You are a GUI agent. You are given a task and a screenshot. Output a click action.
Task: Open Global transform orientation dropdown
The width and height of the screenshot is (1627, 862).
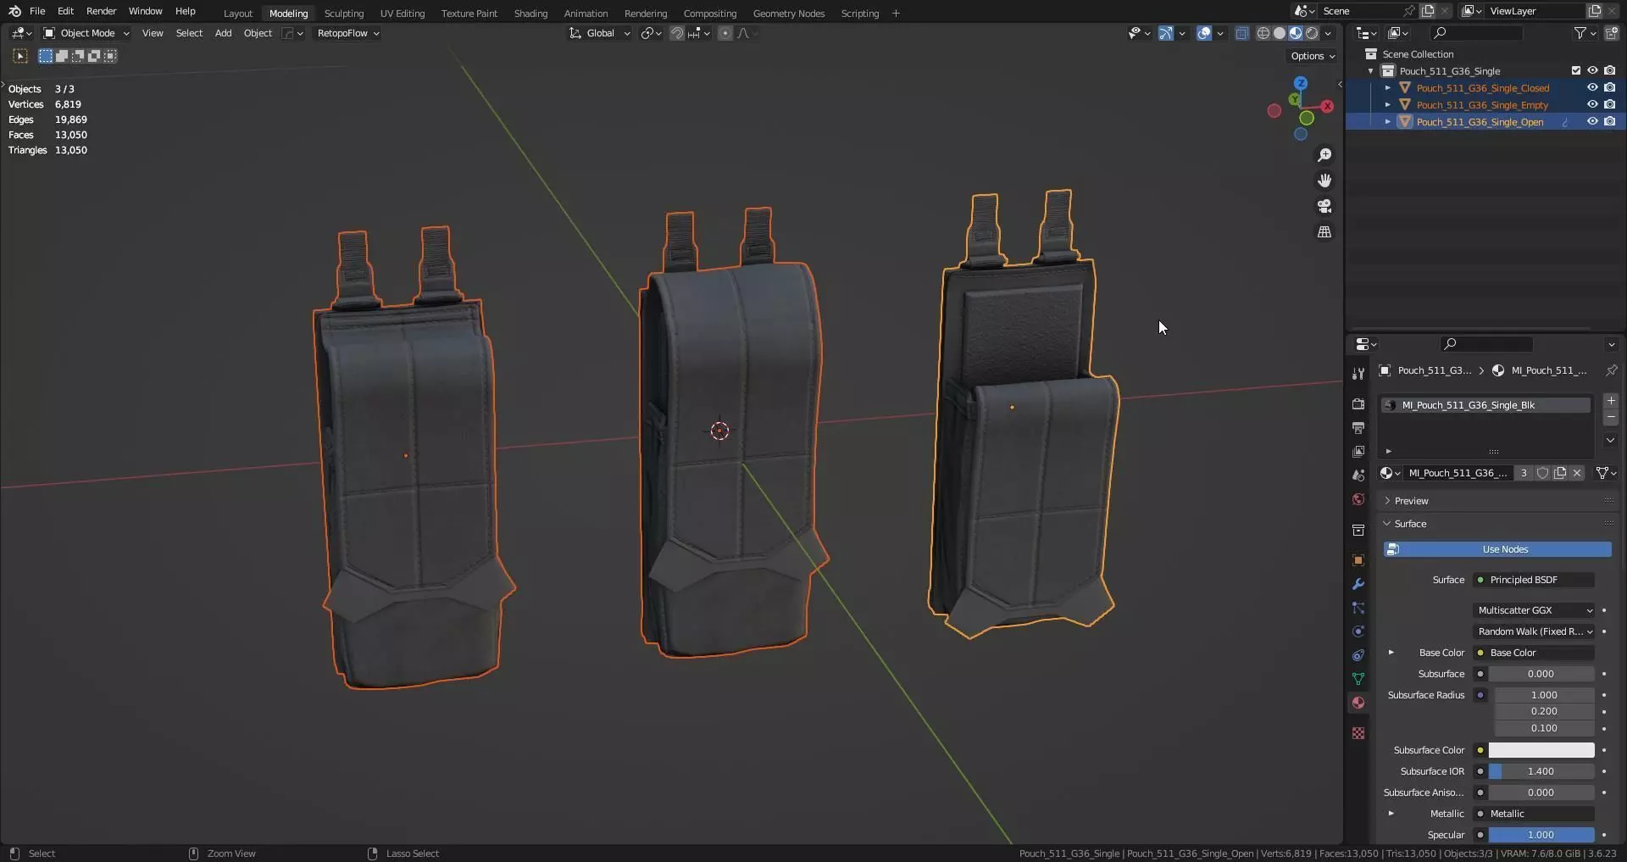(x=600, y=33)
